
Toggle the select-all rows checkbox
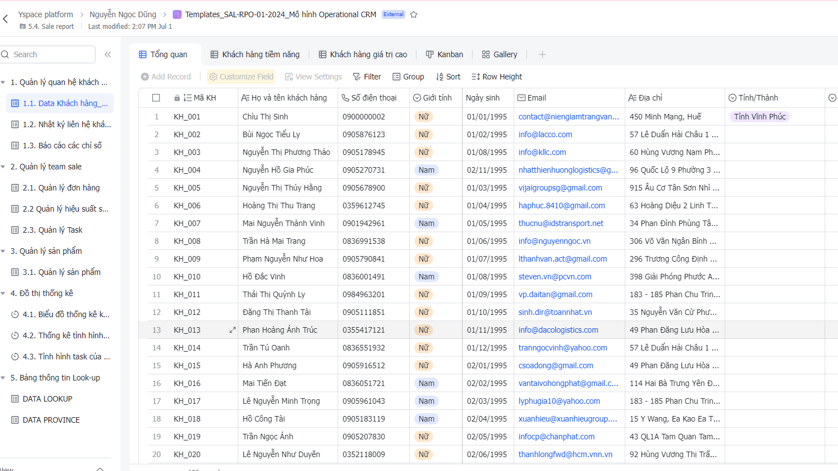click(156, 98)
